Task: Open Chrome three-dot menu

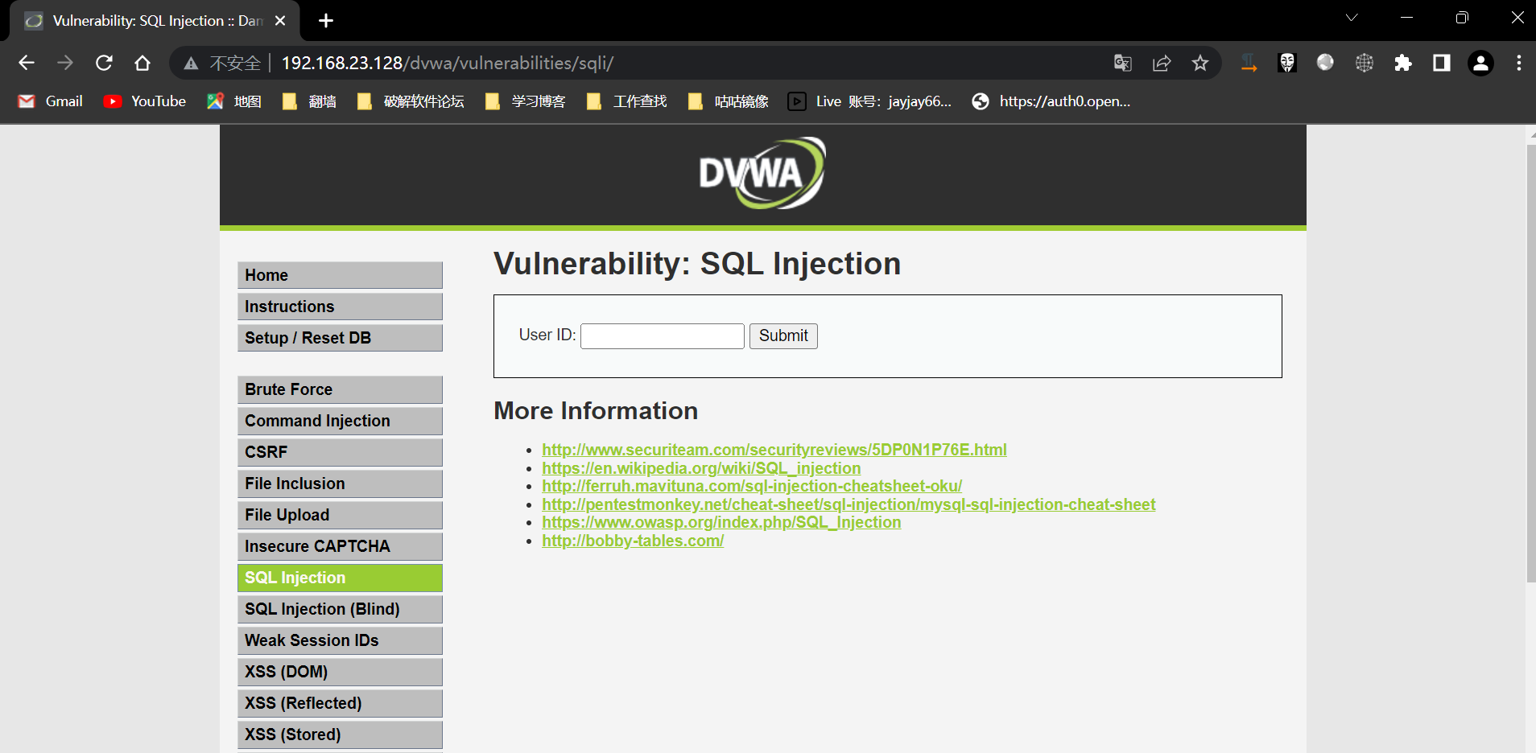Action: pos(1518,63)
